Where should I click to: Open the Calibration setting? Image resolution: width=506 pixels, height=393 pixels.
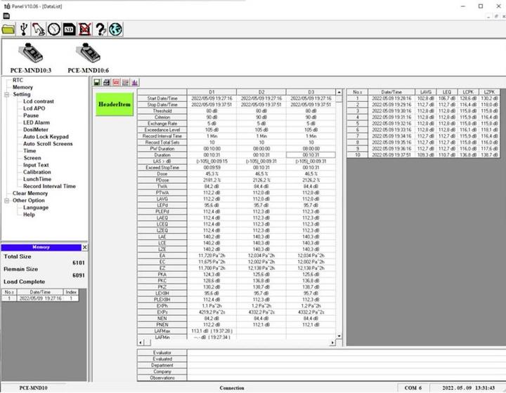pyautogui.click(x=37, y=173)
